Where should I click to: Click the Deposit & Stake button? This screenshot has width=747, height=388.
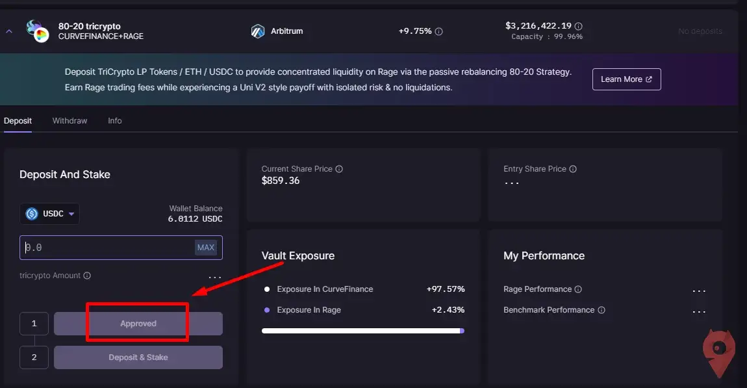(x=138, y=357)
